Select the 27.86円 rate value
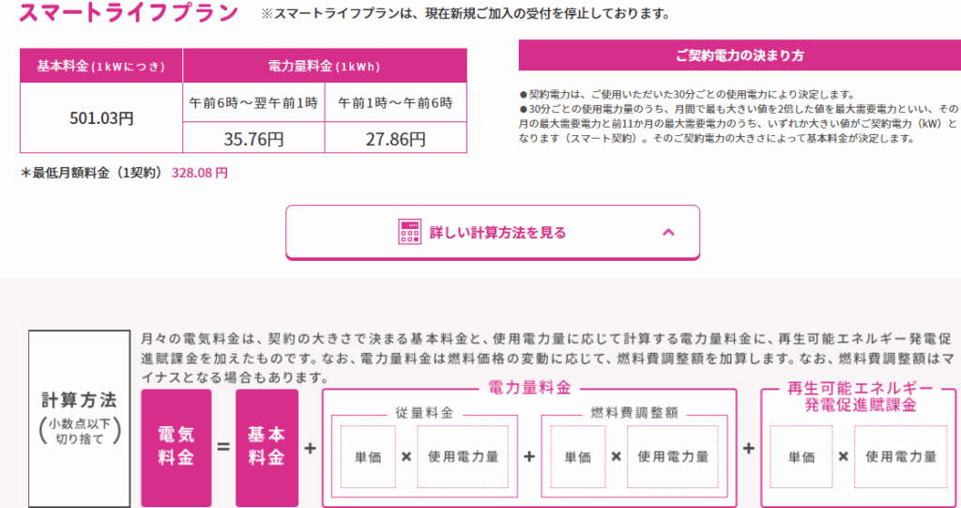 (x=396, y=139)
